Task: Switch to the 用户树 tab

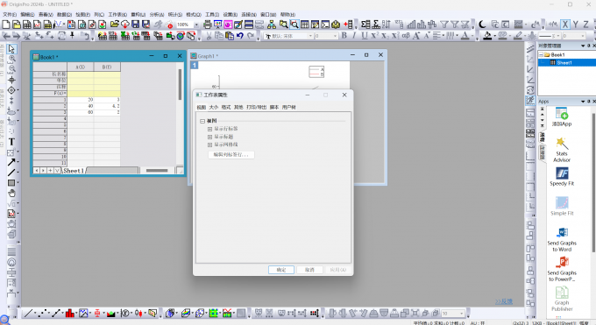Action: (289, 108)
